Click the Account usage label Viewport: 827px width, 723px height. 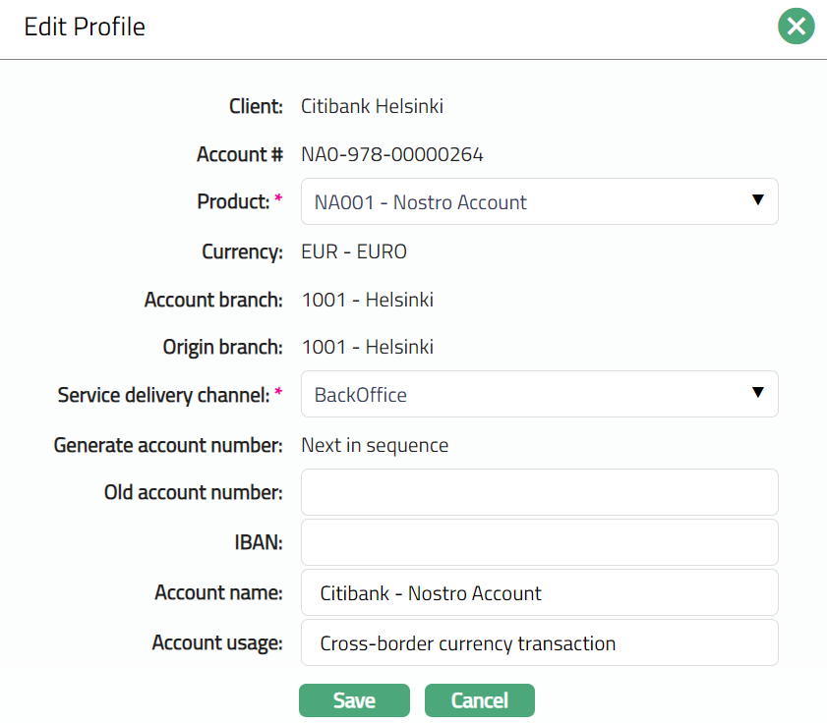217,643
